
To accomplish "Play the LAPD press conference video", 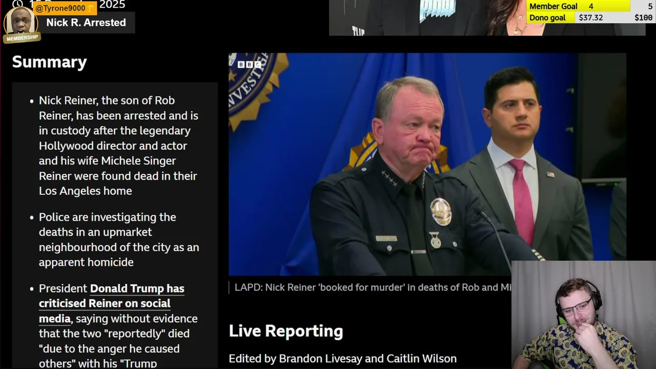I will point(427,165).
